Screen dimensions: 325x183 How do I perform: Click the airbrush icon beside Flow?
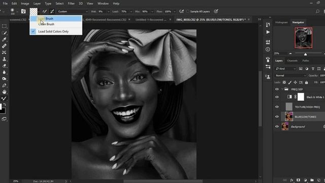click(182, 11)
